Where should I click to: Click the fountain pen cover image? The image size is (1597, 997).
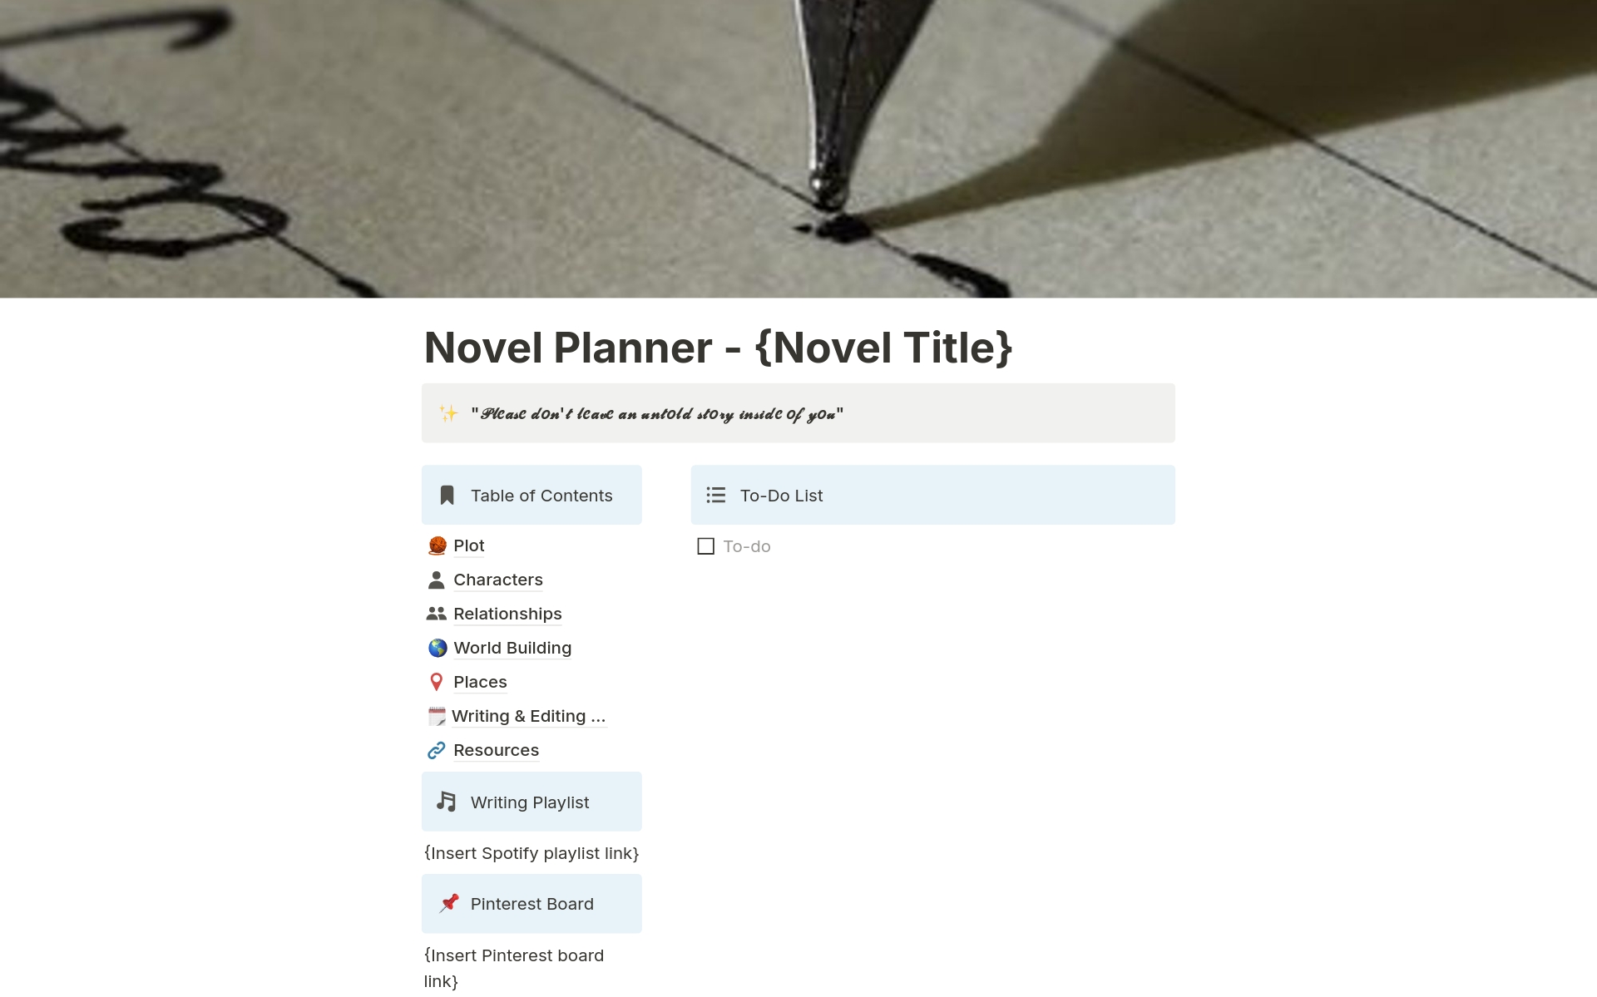[x=798, y=149]
